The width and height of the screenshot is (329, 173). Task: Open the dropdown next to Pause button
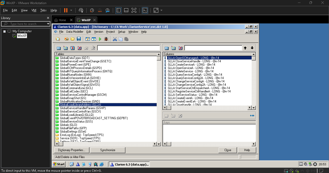point(71,10)
